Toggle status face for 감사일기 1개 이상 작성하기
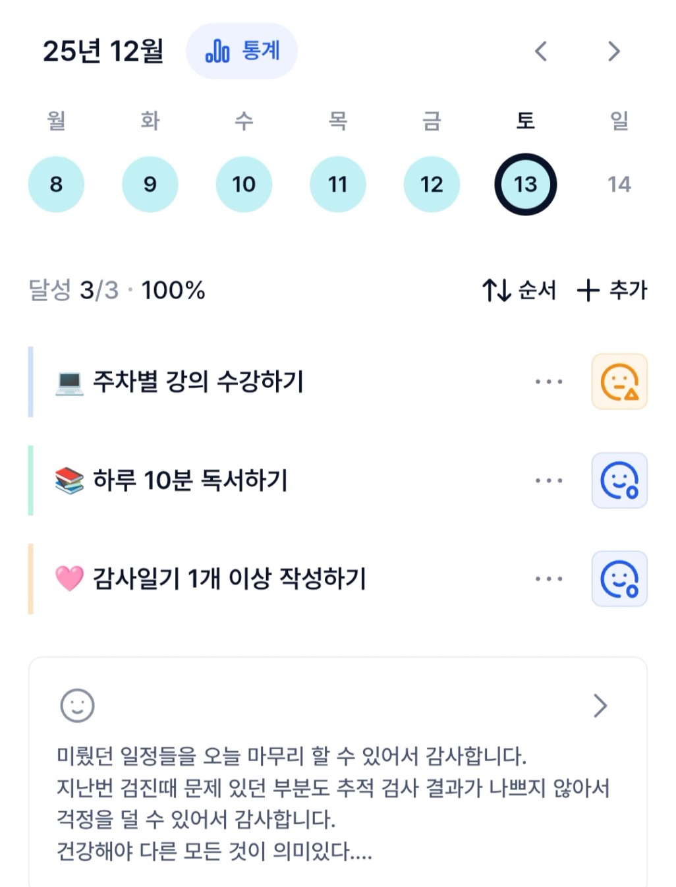676x887 pixels. [619, 579]
